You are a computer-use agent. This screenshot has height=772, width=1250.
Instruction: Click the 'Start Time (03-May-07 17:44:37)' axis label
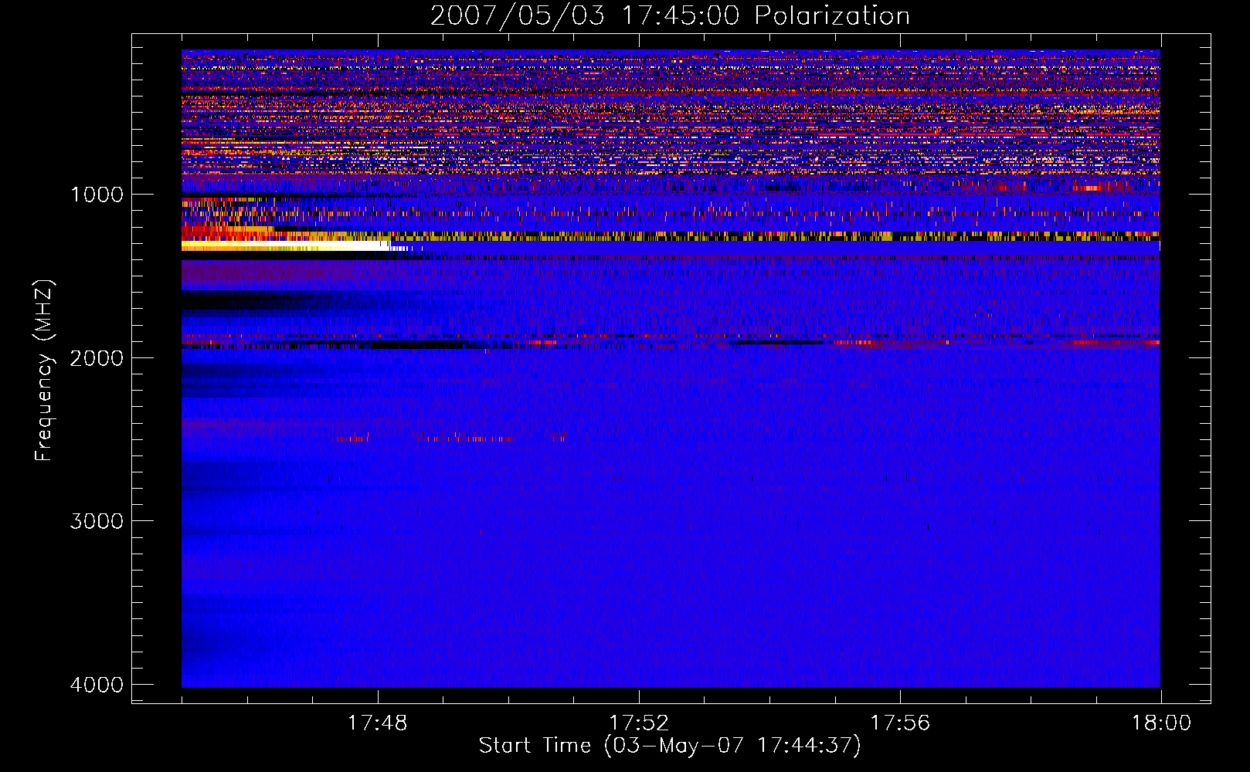coord(670,746)
